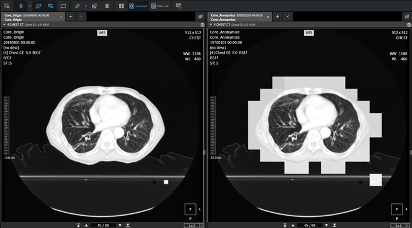The image size is (412, 228).
Task: Open the study browser settings icon
Action: (7, 6)
